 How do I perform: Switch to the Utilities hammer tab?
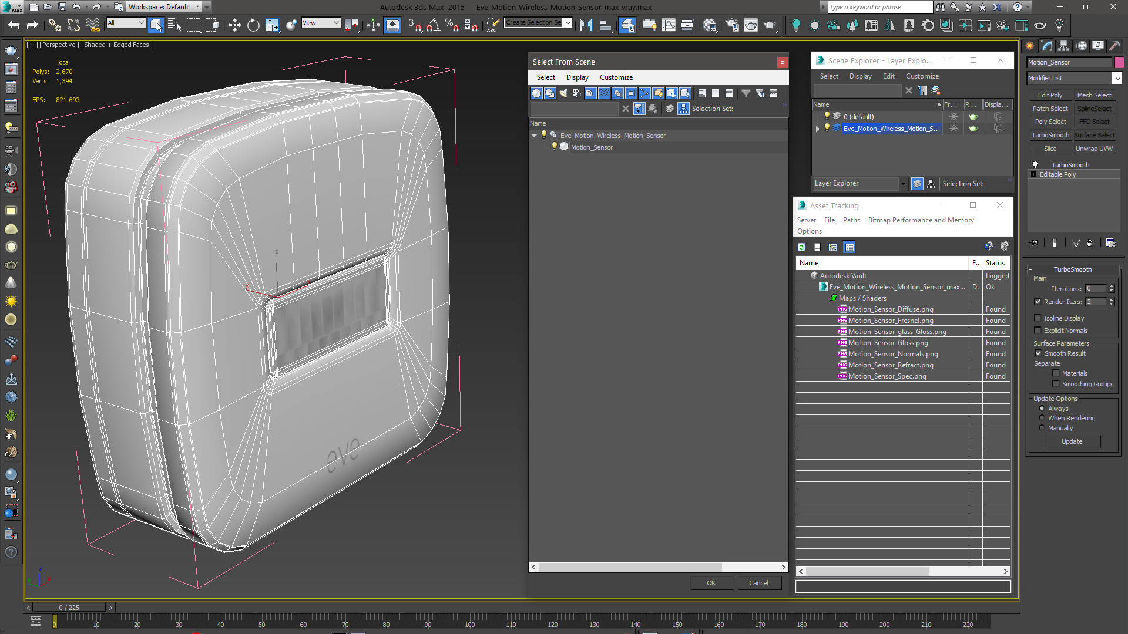pos(1115,45)
